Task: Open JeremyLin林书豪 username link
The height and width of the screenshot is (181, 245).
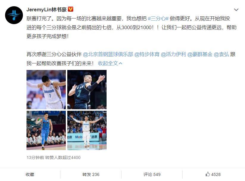Action: pos(46,10)
